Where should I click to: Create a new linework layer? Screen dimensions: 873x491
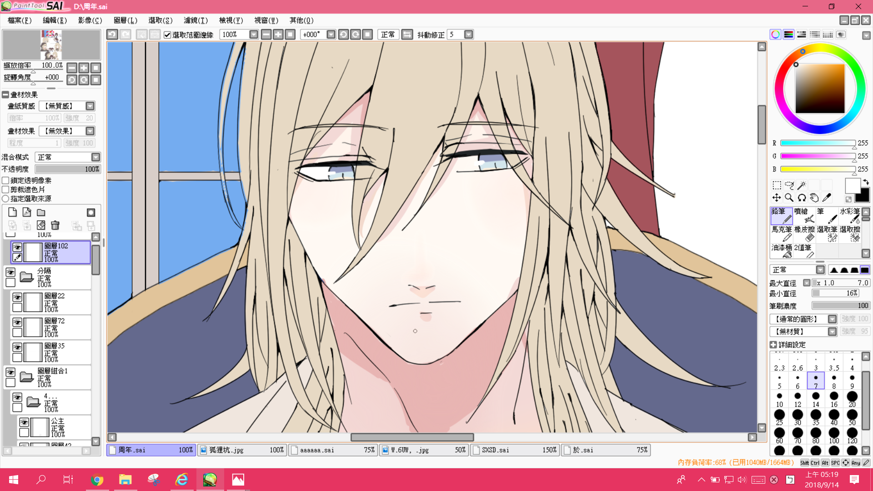pyautogui.click(x=27, y=212)
